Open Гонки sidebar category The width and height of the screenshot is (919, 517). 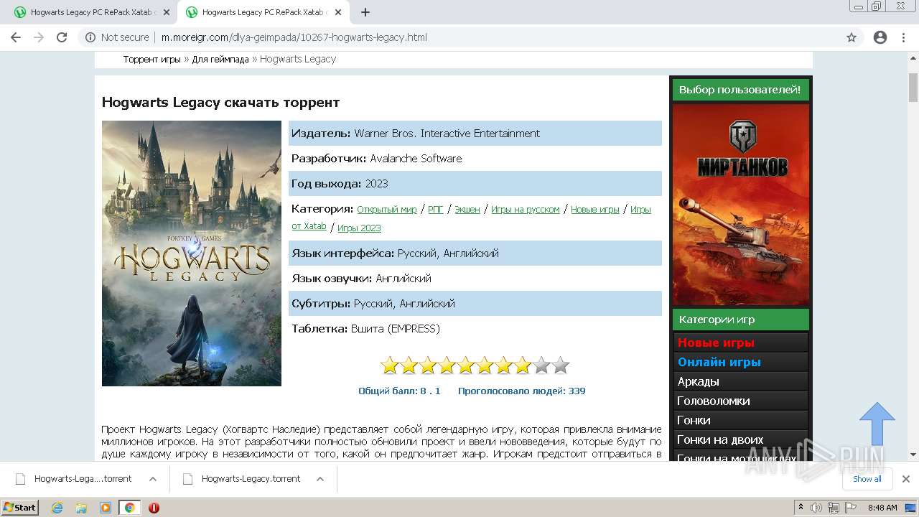point(741,420)
